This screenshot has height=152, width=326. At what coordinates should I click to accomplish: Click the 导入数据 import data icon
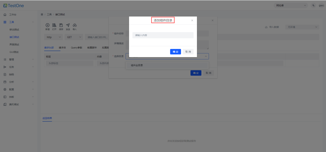[x=266, y=27]
